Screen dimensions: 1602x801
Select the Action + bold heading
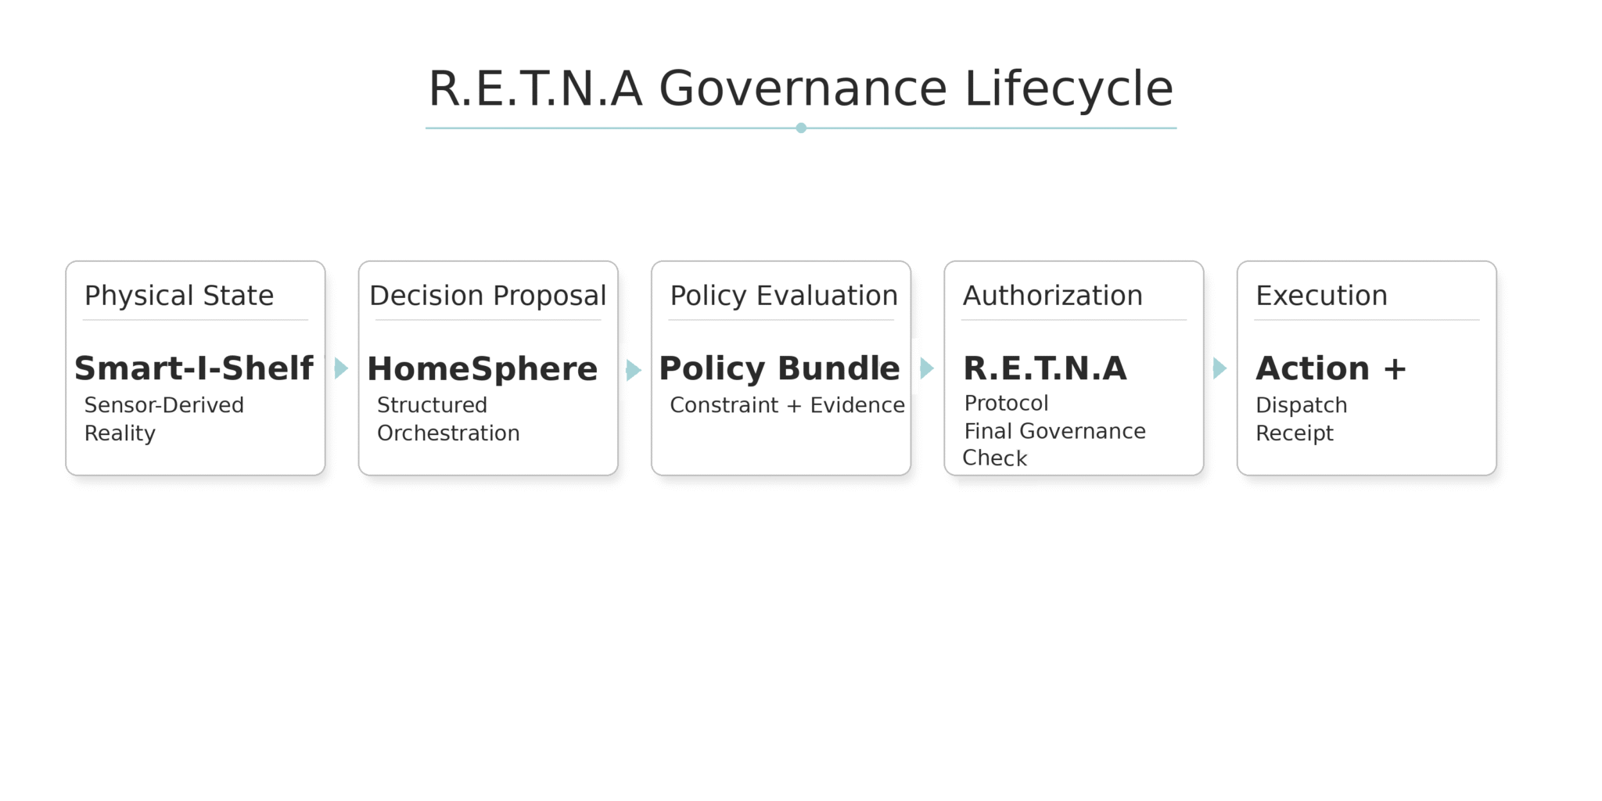1331,368
